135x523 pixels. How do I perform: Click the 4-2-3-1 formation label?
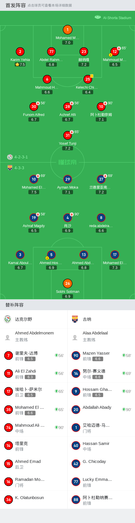21,157
